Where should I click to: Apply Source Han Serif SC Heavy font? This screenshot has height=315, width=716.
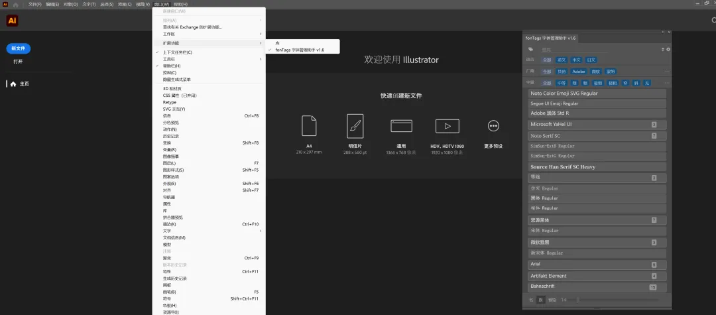(x=597, y=166)
